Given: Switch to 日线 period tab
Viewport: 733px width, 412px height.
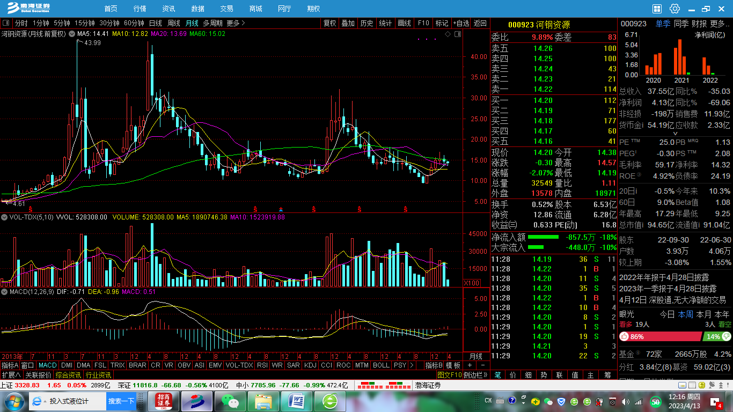Looking at the screenshot, I should [156, 23].
